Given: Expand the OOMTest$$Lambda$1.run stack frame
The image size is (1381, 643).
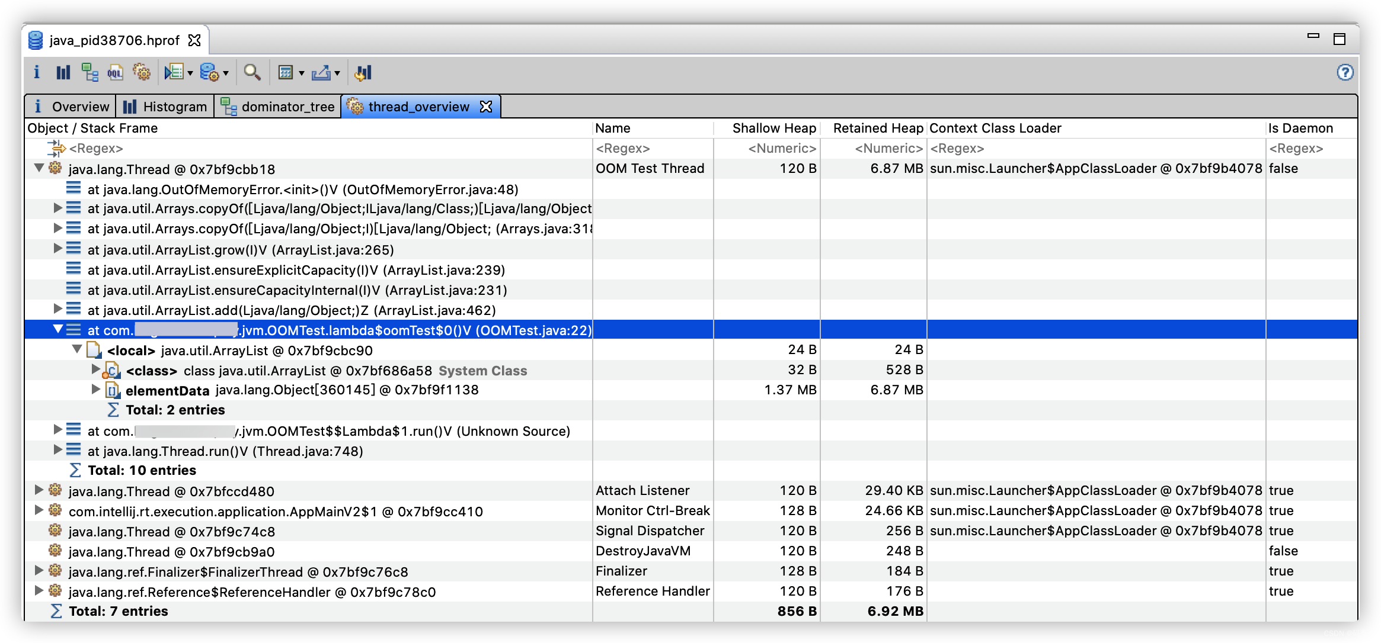Looking at the screenshot, I should (x=57, y=429).
